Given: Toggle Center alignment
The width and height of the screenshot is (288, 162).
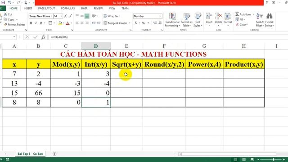Looking at the screenshot, I should coord(82,23).
